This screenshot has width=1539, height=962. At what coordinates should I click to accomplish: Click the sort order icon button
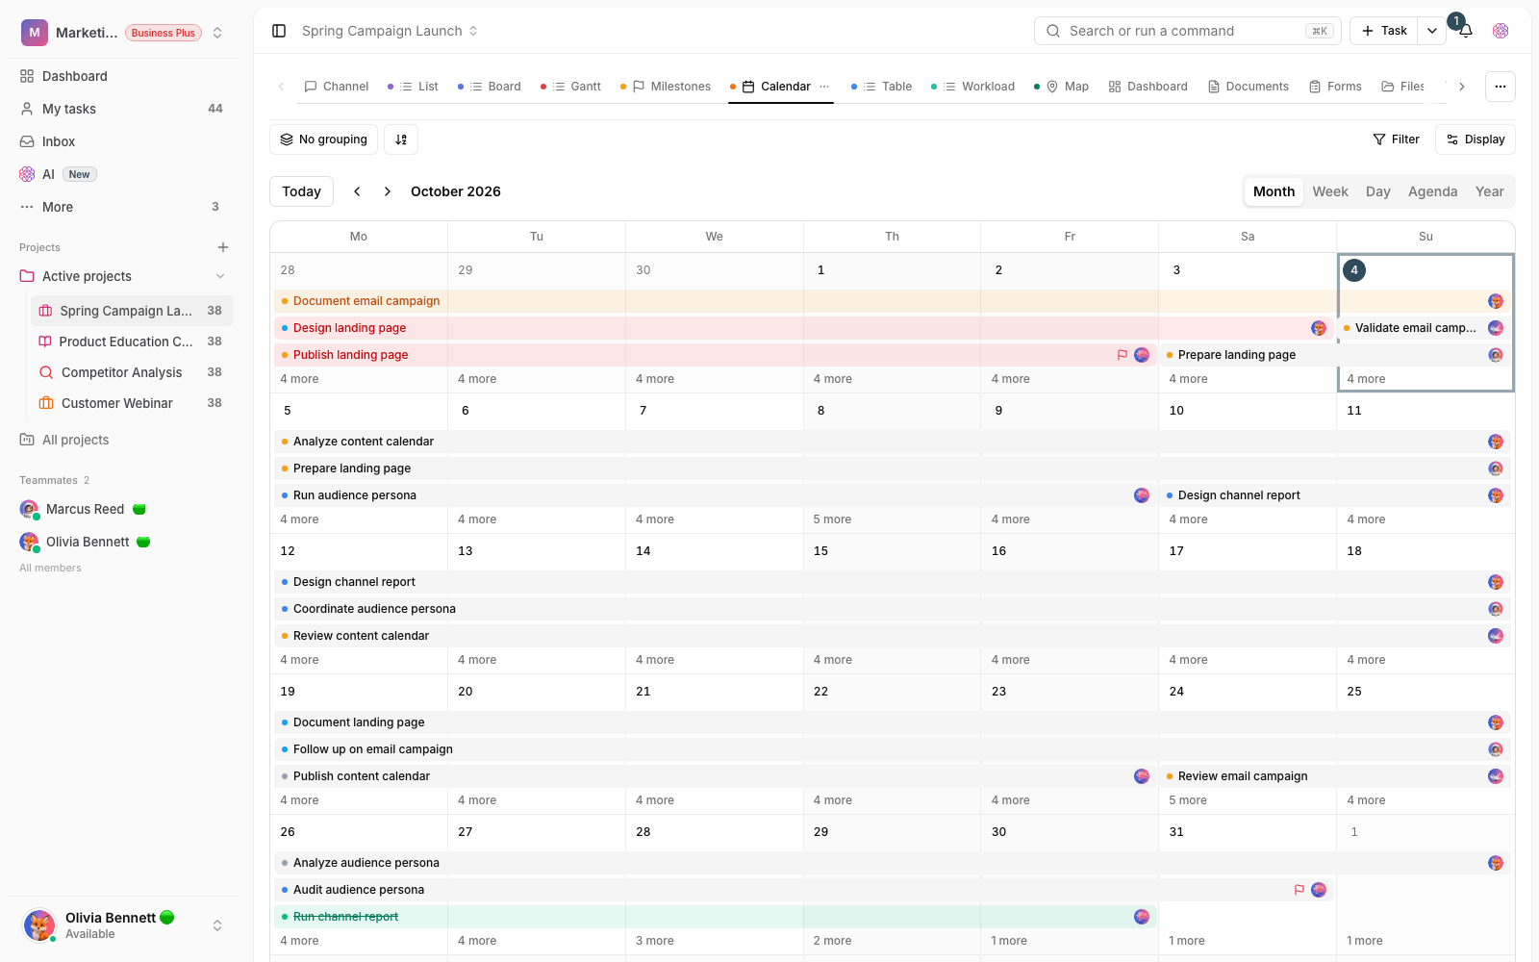pos(401,139)
